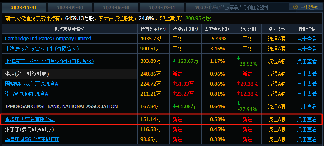Viewport: 324px width, 146px height.
Task: Click 点击查看 for JPMORGAN CHASE row
Action: (x=307, y=107)
